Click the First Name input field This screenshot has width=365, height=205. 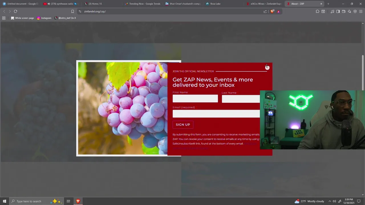click(x=195, y=99)
